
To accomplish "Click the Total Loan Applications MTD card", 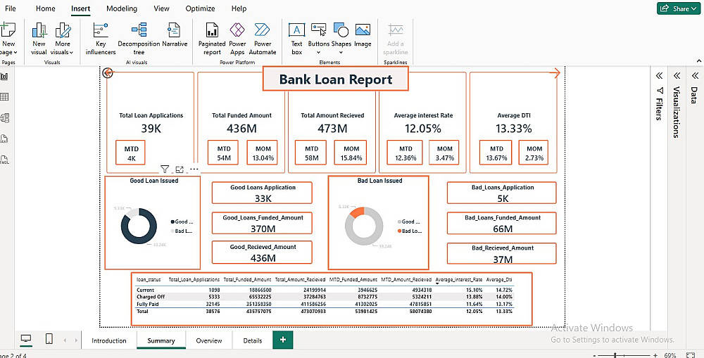I will point(130,153).
